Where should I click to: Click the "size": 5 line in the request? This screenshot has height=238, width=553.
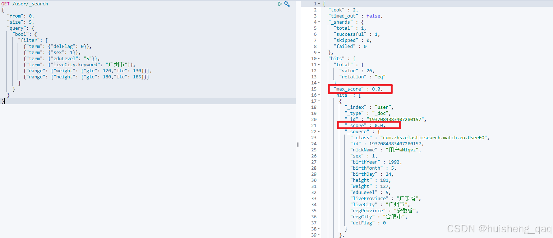pyautogui.click(x=20, y=22)
